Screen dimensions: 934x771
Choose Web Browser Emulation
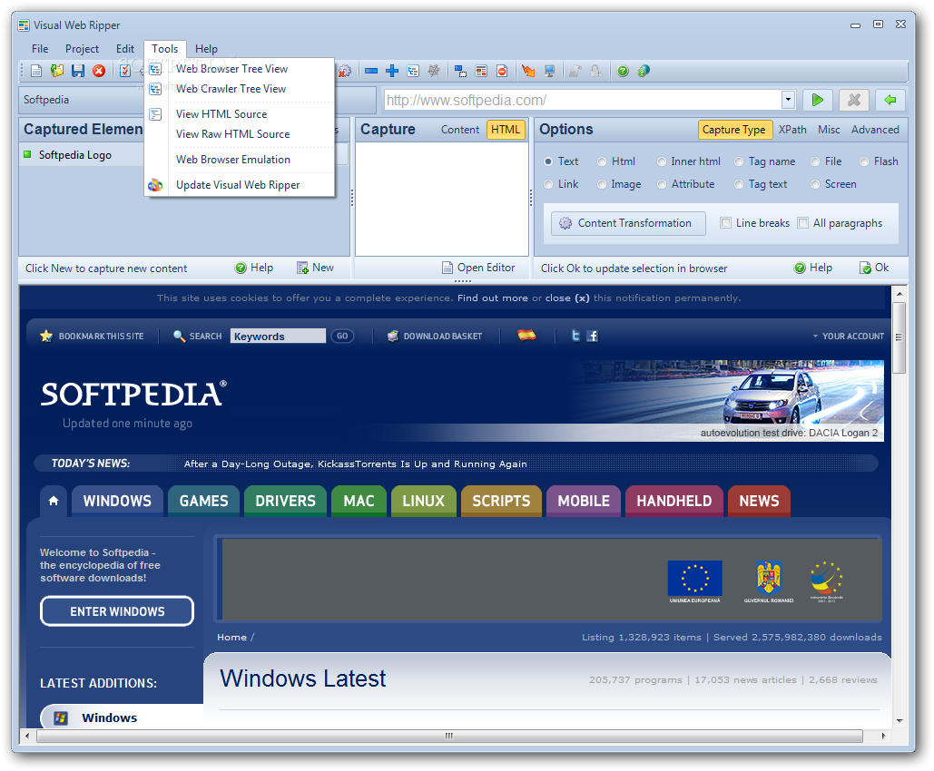233,160
